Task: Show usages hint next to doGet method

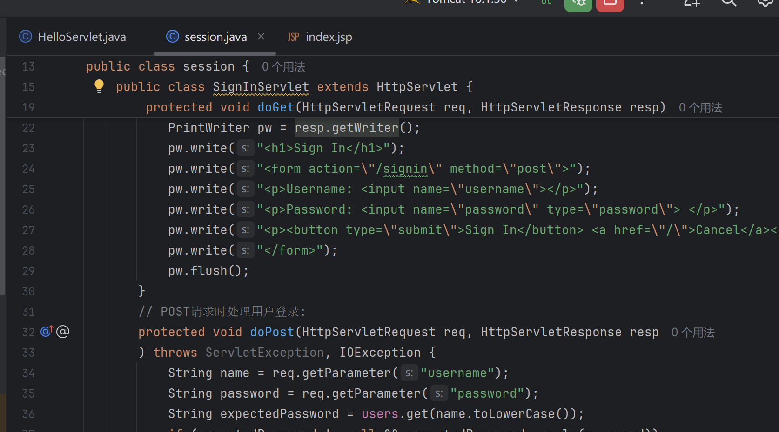Action: [700, 108]
